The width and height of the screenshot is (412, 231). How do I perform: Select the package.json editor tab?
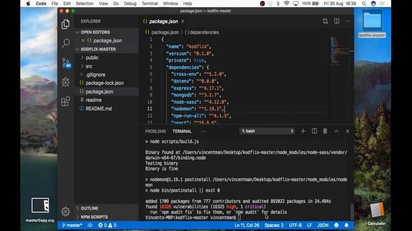point(164,21)
